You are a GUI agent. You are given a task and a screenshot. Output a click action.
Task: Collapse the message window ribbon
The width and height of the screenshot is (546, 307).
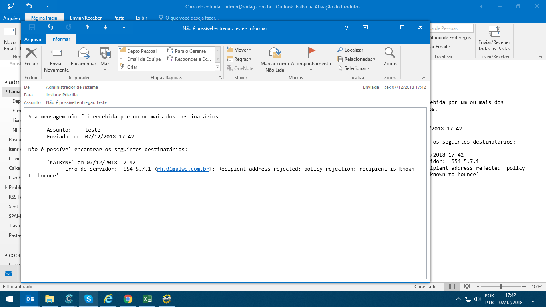coord(424,78)
